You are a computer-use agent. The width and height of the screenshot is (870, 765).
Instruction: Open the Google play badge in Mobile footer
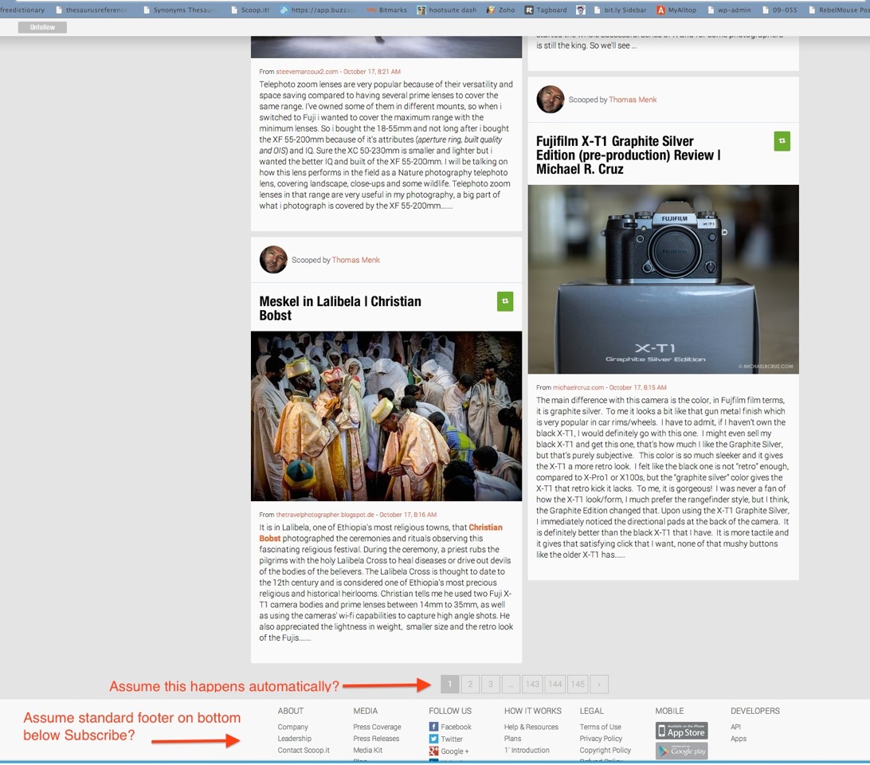681,751
